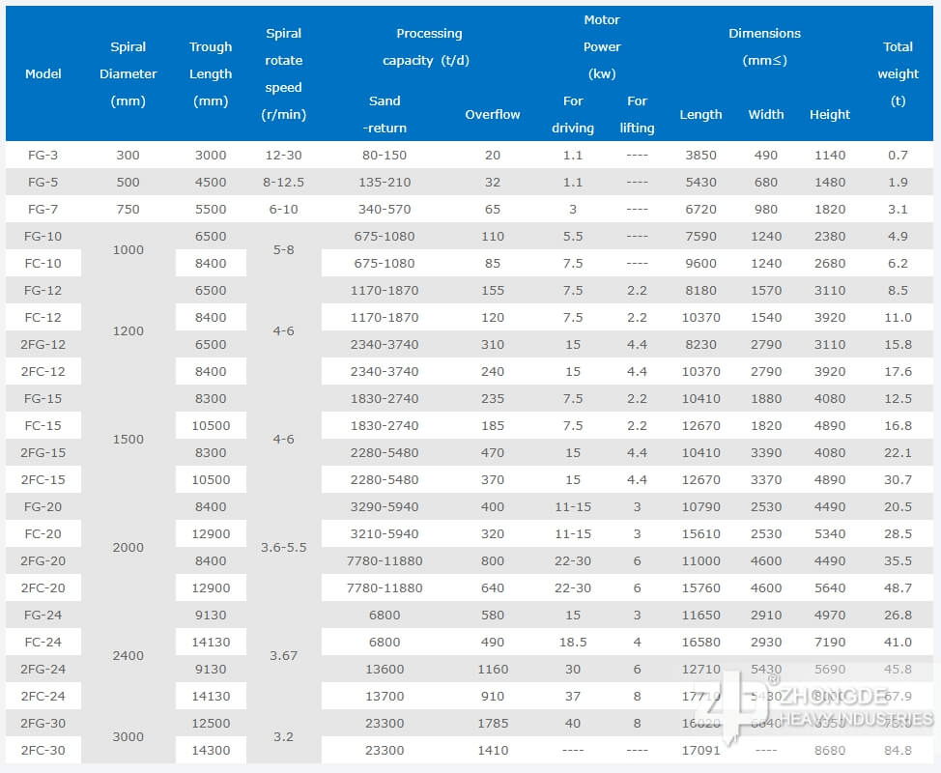This screenshot has height=773, width=941.
Task: Click the Sand-return sub-header
Action: 385,114
